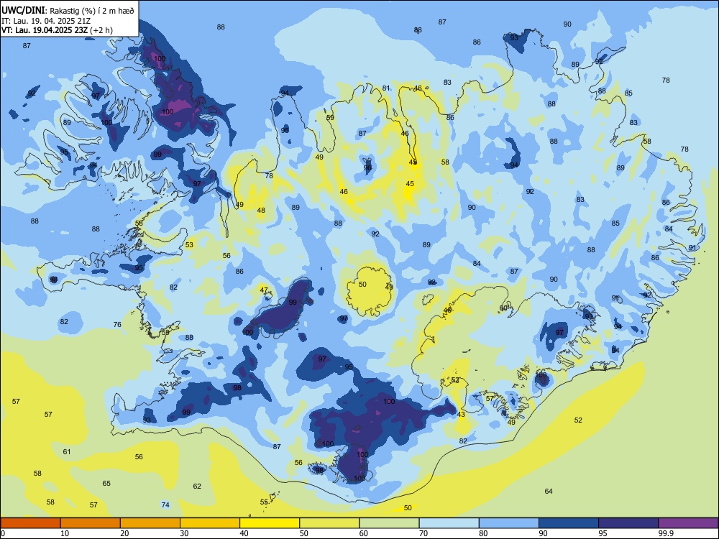Pick the pale yellow 50–60 legend swatch

coord(329,523)
